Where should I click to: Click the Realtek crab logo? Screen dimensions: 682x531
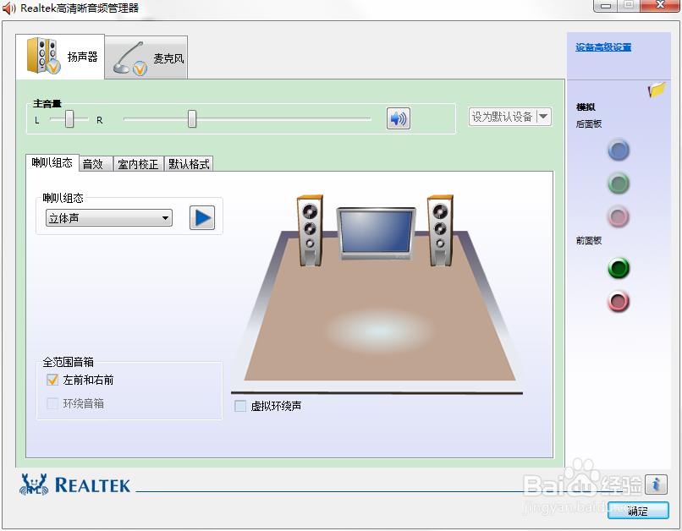coord(34,484)
